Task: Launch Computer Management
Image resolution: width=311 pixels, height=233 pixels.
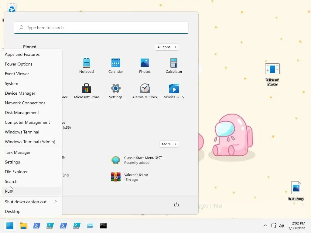Action: [31, 122]
